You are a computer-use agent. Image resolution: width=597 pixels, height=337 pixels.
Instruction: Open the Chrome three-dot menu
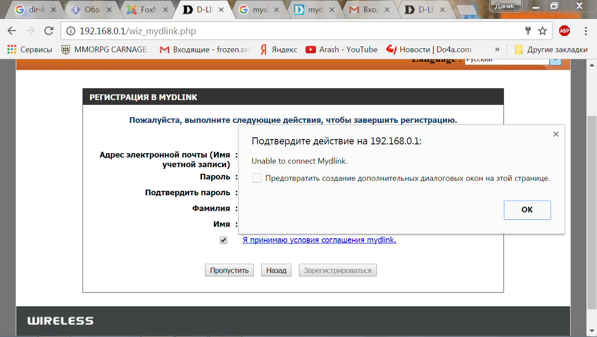[x=586, y=31]
